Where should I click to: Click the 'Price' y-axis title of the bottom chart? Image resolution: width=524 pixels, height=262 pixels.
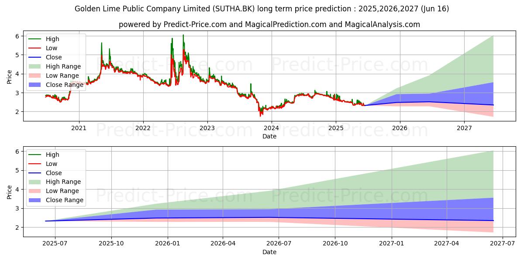[x=10, y=192]
